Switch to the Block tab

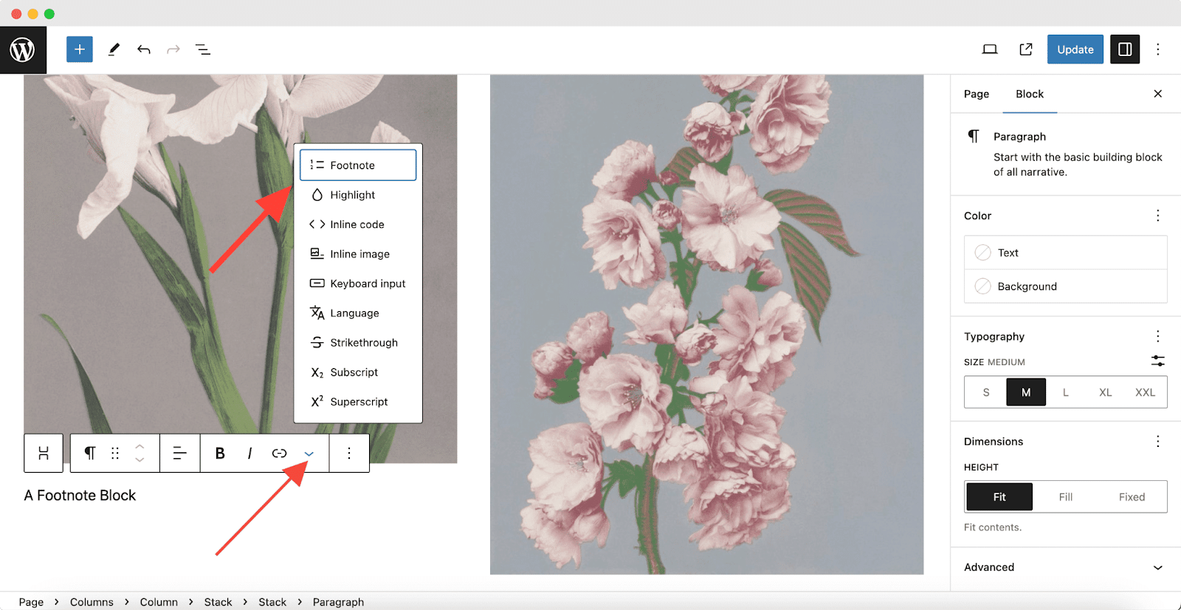1030,94
